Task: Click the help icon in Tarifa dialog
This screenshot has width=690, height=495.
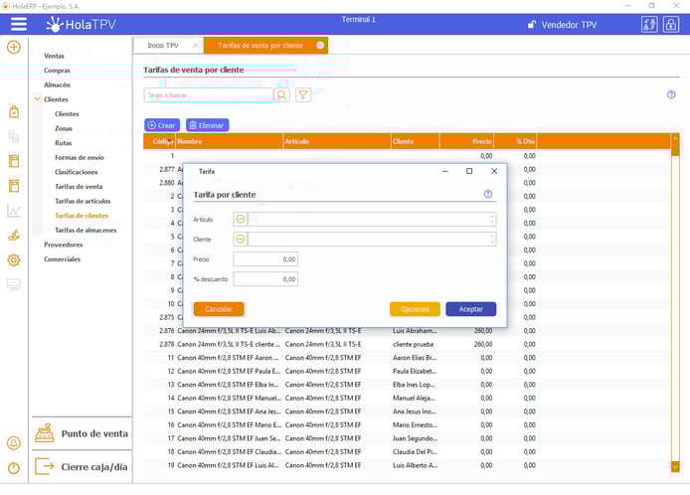Action: 488,194
